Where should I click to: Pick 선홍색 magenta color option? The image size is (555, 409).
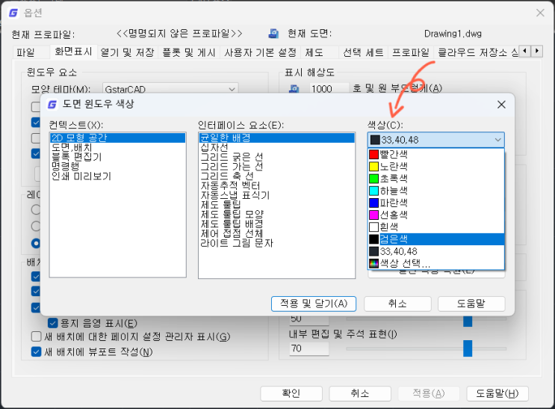pos(436,215)
